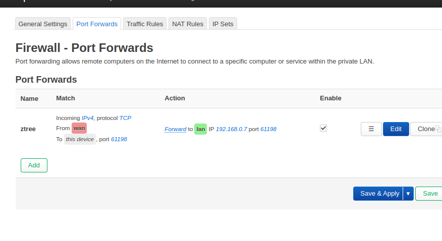Select the NAT Rules tab
Viewport: 442px width, 241px height.
188,24
